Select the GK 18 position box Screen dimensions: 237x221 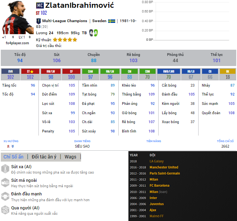pyautogui.click(x=228, y=74)
